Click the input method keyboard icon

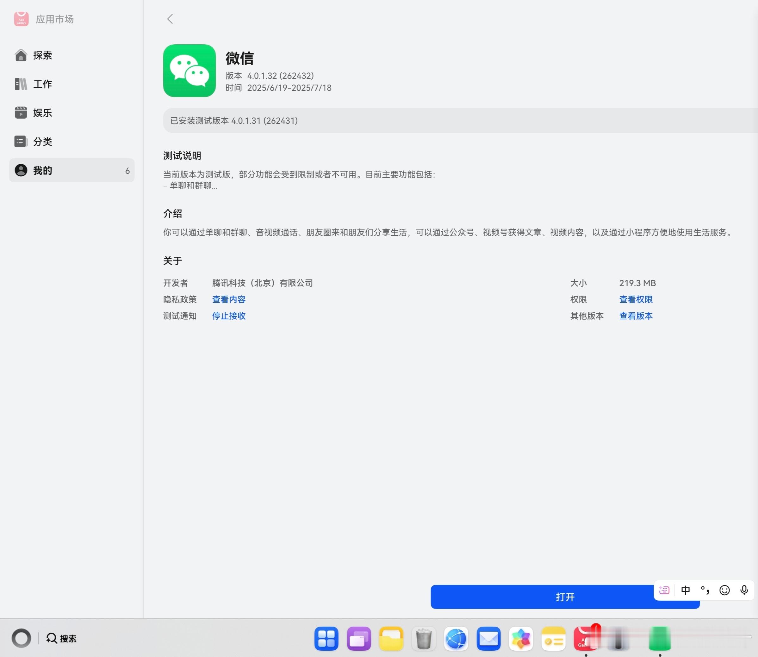pos(664,590)
